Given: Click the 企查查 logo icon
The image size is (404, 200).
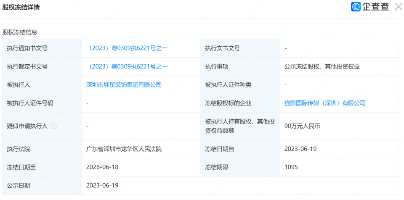Looking at the screenshot, I should [356, 7].
